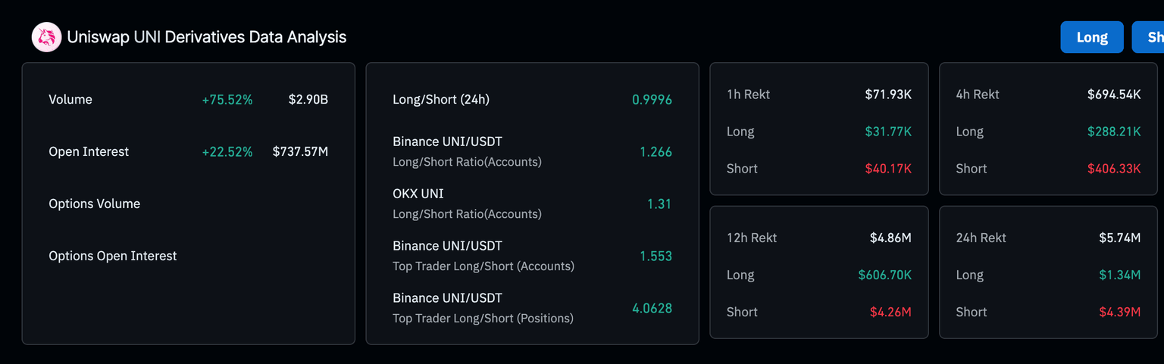Select the OKX UNI row label
Screen dimensions: 1164x364
[x=418, y=194]
